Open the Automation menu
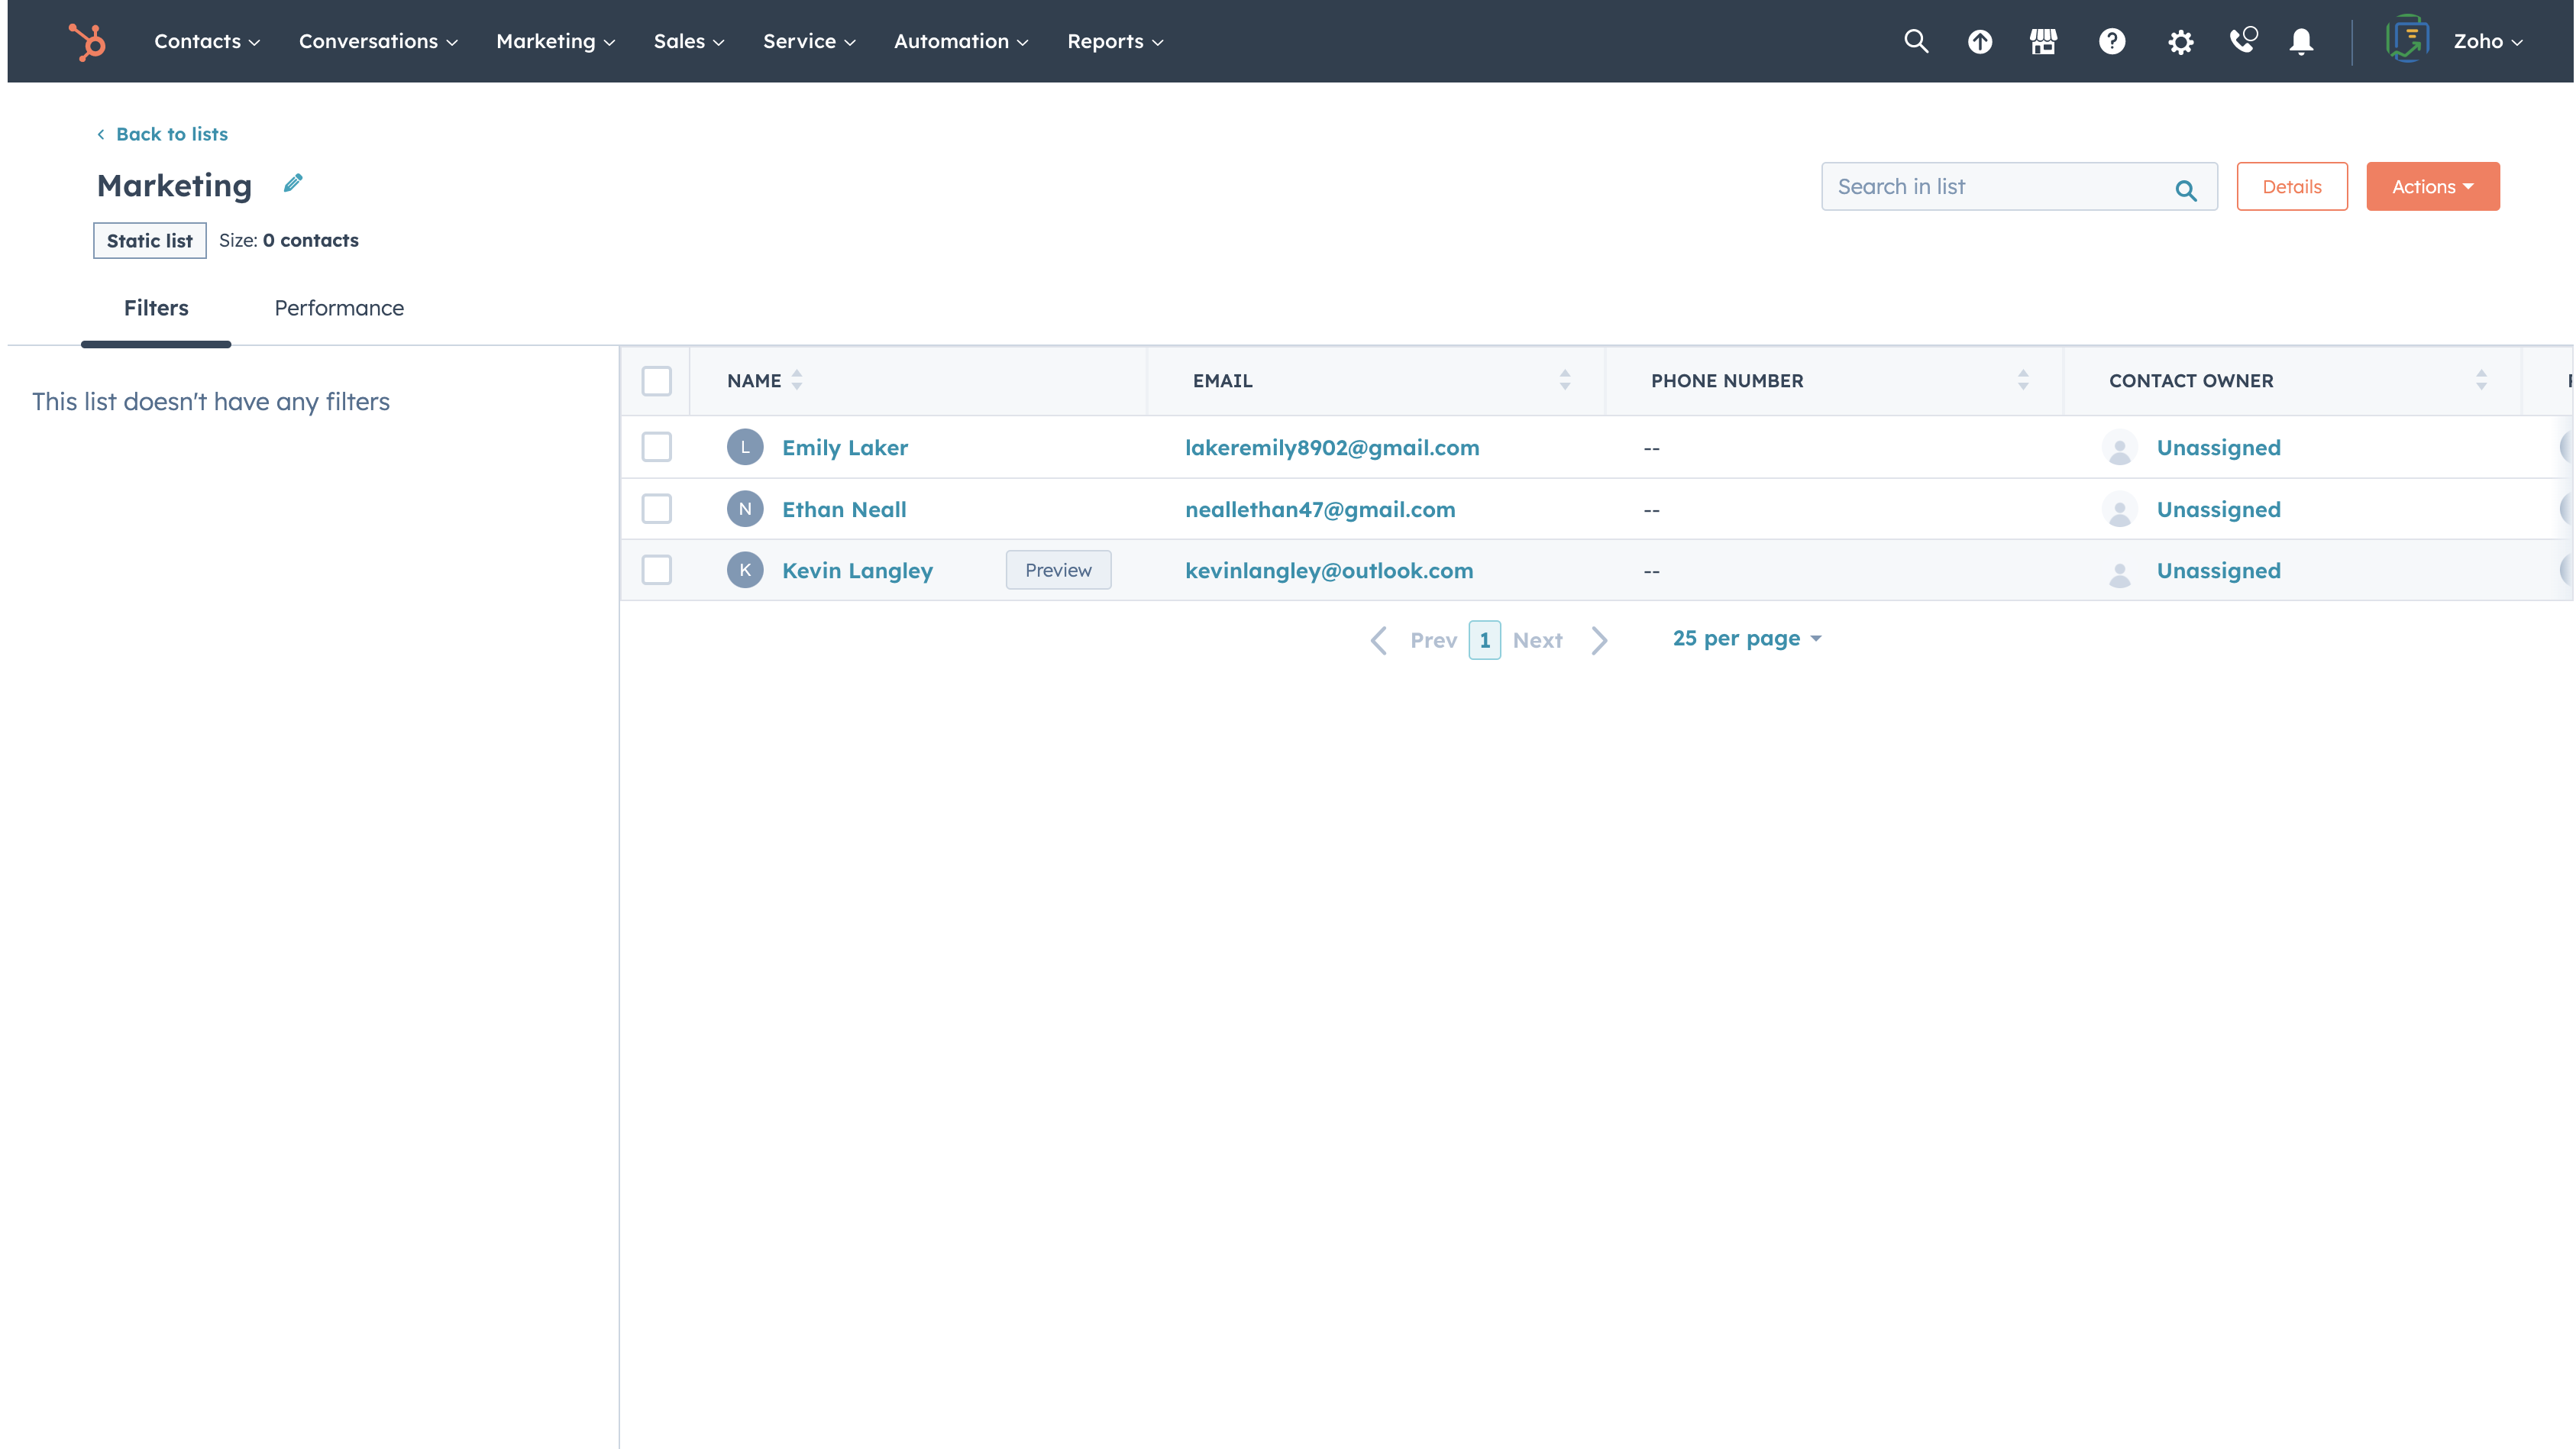This screenshot has width=2576, height=1449. click(x=960, y=41)
